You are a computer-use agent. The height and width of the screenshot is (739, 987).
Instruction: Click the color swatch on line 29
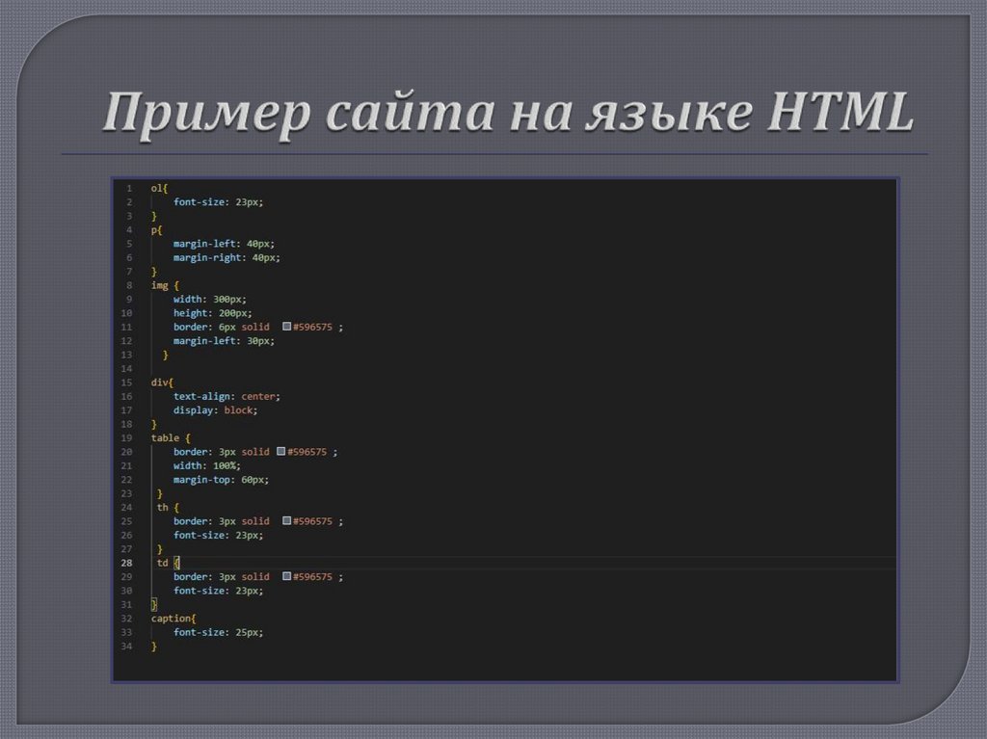click(286, 576)
